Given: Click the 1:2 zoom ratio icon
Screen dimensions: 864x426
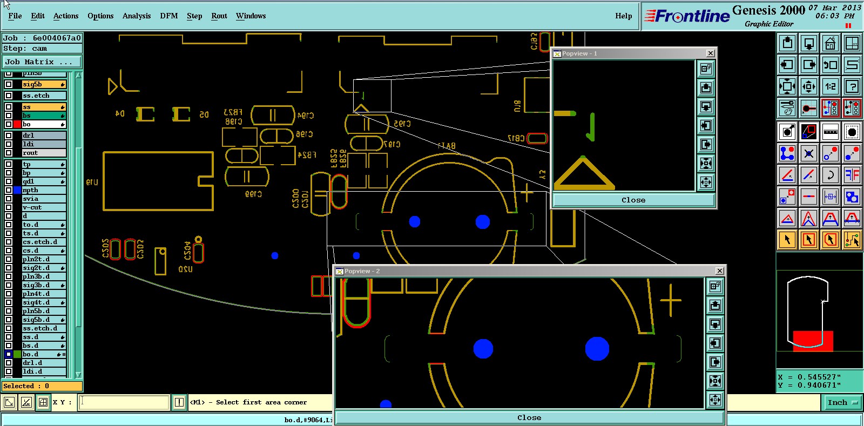Looking at the screenshot, I should (831, 86).
